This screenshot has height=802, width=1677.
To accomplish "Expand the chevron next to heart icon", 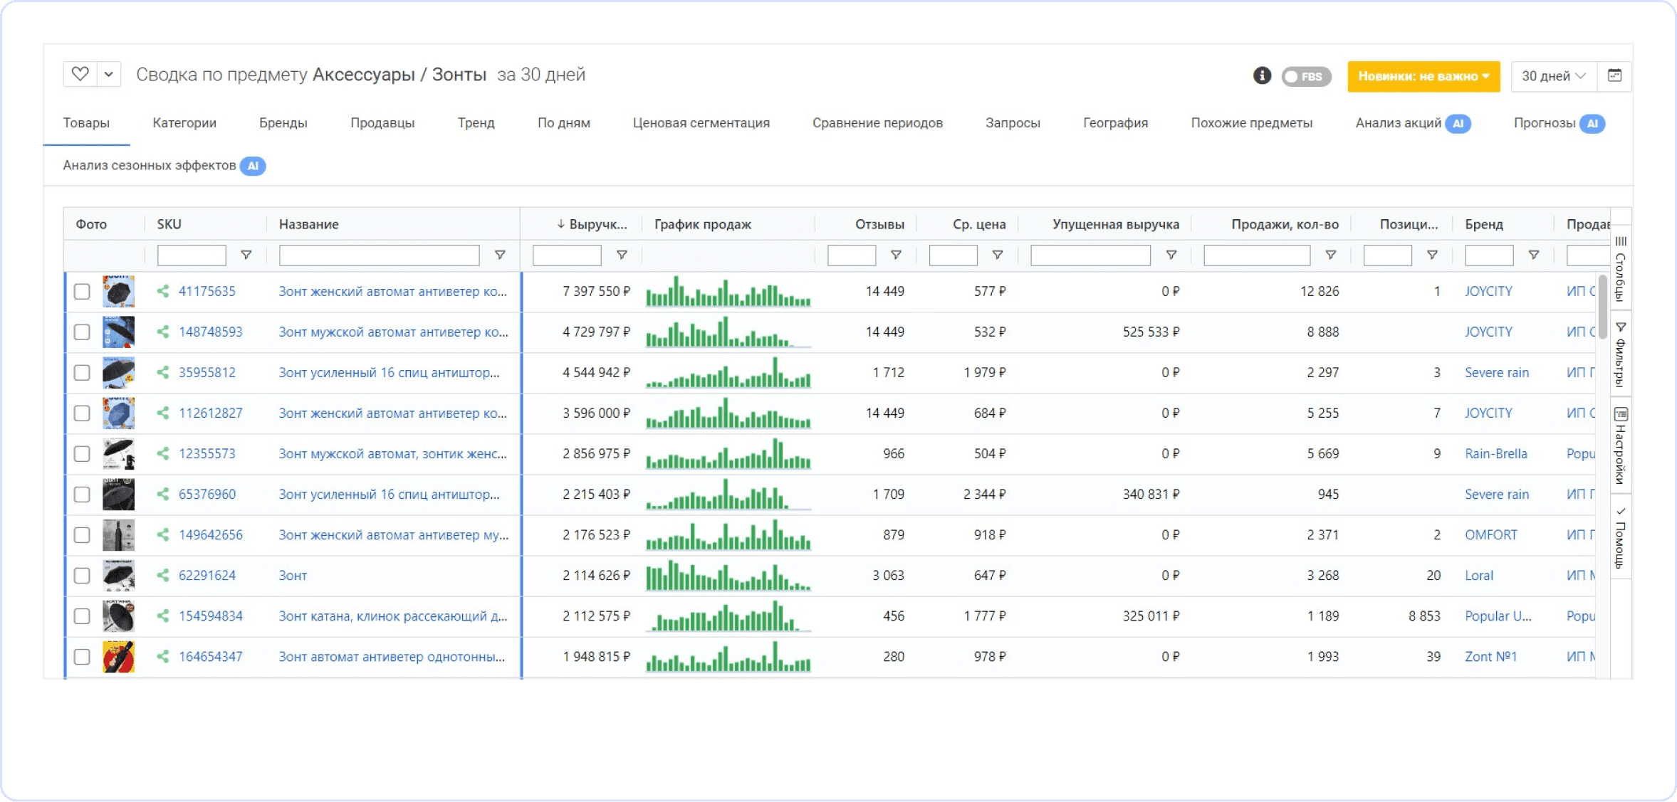I will (x=108, y=74).
